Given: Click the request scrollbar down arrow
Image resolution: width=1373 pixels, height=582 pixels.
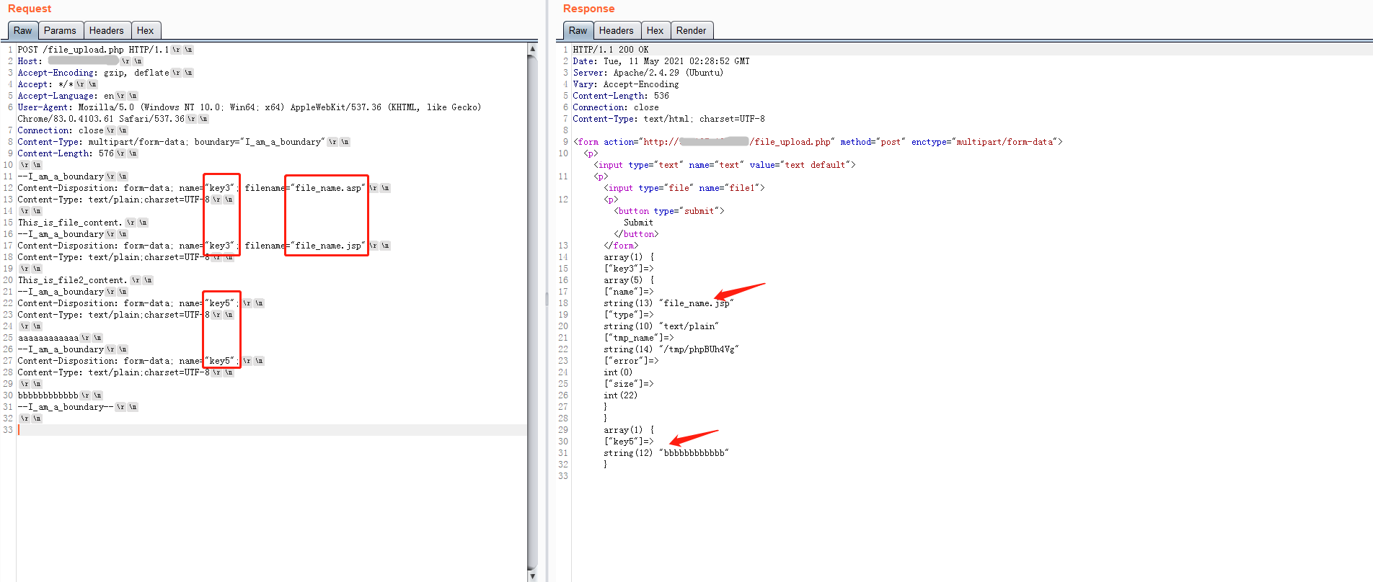Looking at the screenshot, I should pyautogui.click(x=532, y=576).
